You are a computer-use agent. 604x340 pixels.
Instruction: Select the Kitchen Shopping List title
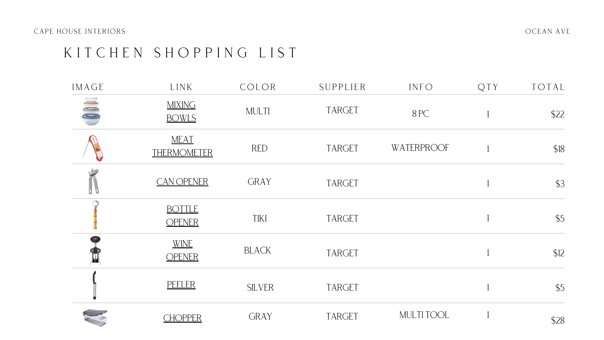181,53
